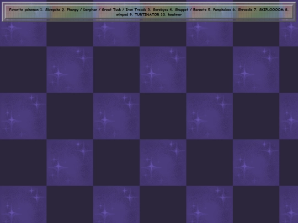Image resolution: width=298 pixels, height=223 pixels.
Task: Click "Iron Treads" in the list
Action: 136,10
